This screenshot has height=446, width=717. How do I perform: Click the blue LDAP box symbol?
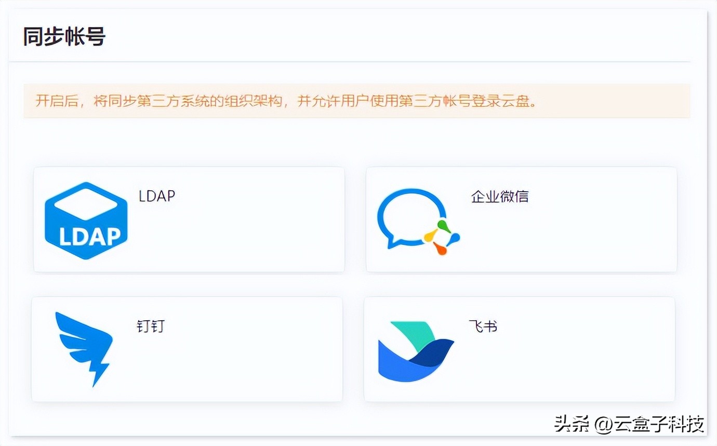point(85,219)
